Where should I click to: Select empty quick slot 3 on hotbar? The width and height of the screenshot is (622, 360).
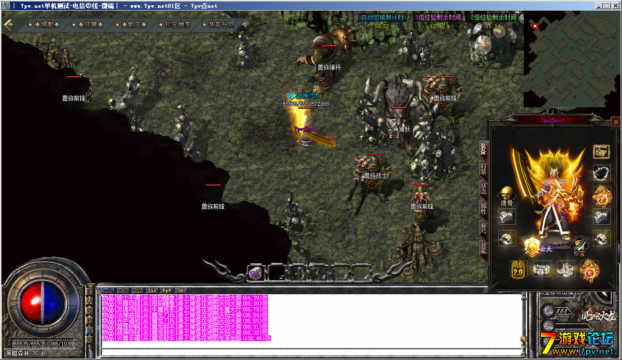tap(298, 273)
